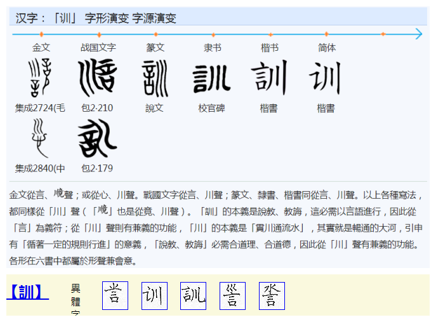Image resolution: width=436 pixels, height=322 pixels.
Task: Click the source caption 說文
Action: pyautogui.click(x=154, y=108)
